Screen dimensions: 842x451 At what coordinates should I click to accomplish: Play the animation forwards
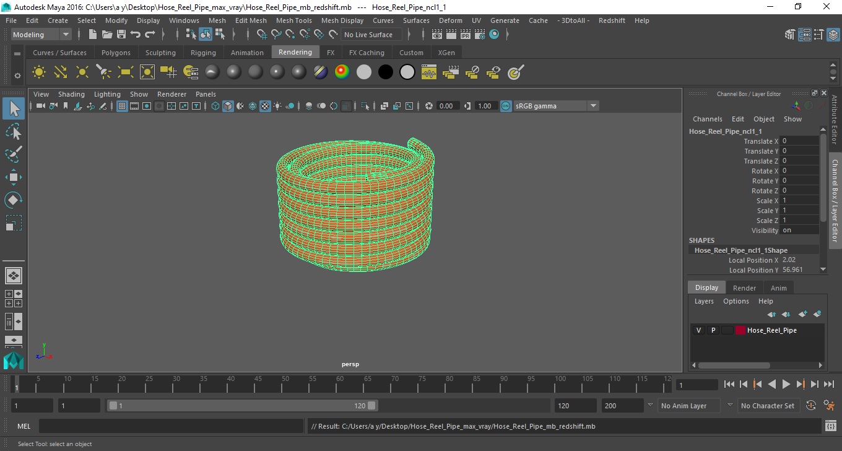pyautogui.click(x=786, y=385)
